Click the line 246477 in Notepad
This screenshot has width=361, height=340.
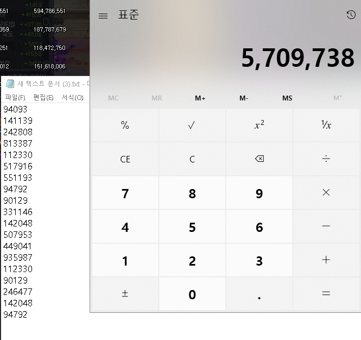[18, 292]
